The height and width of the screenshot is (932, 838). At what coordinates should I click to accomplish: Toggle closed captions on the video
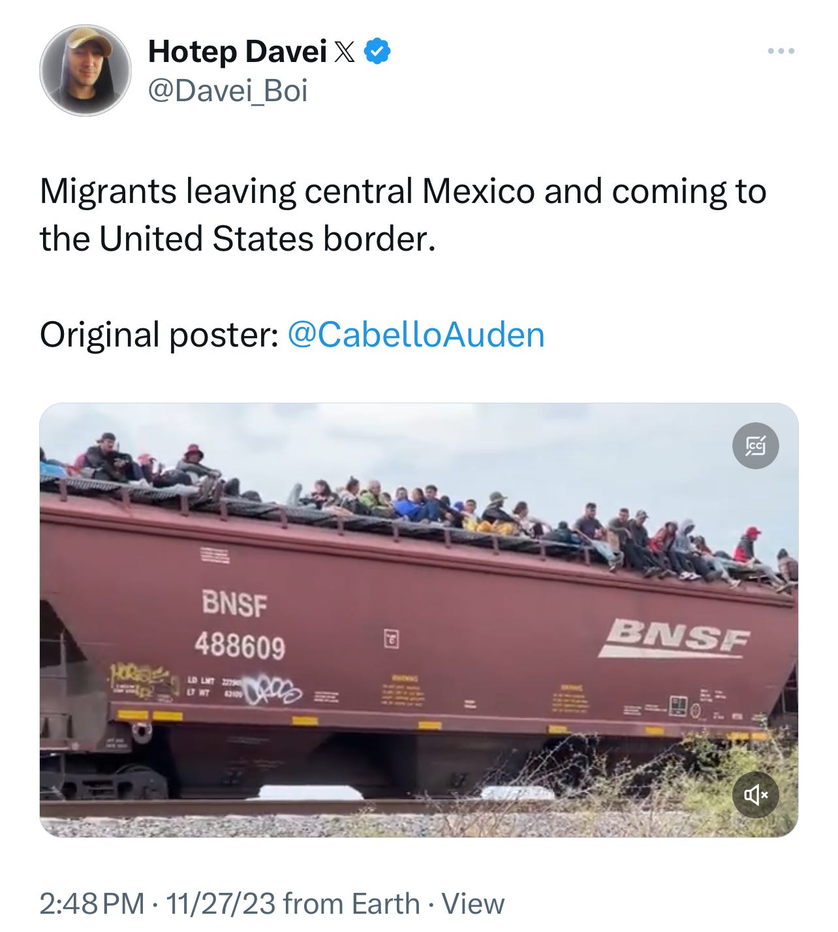pyautogui.click(x=755, y=446)
